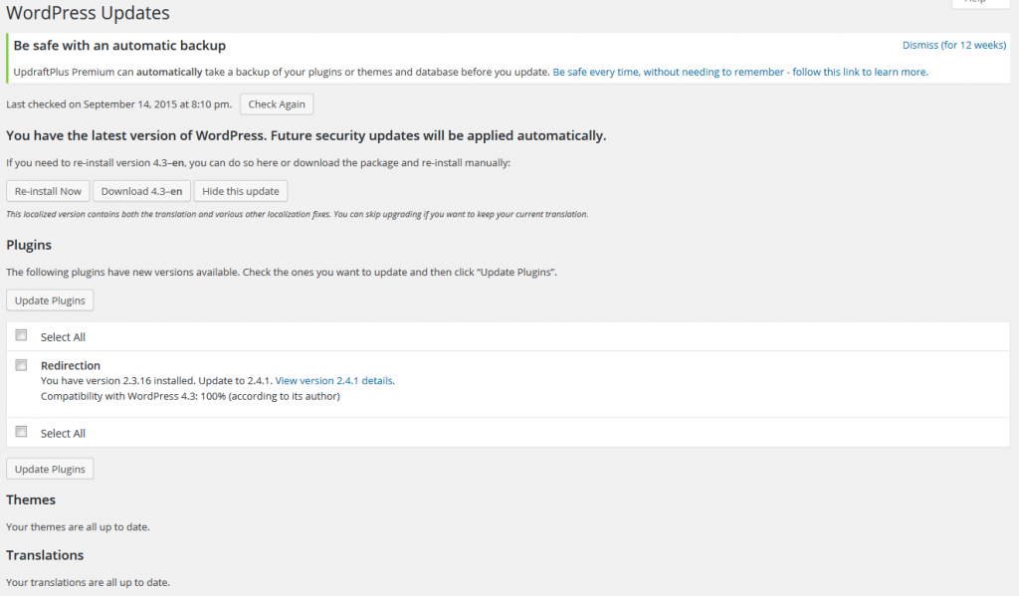Click the Themes section heading

pos(30,499)
